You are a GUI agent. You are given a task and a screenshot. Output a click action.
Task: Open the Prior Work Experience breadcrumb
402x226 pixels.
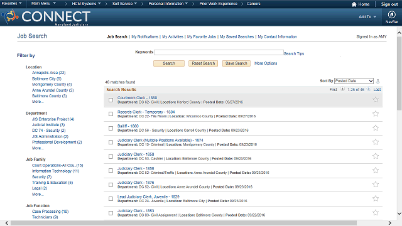[x=218, y=4]
